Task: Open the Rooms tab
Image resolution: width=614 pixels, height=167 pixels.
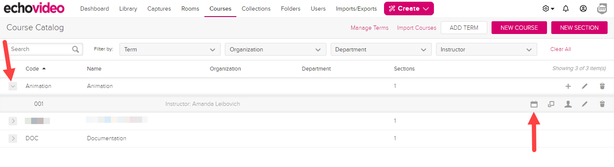Action: [190, 8]
